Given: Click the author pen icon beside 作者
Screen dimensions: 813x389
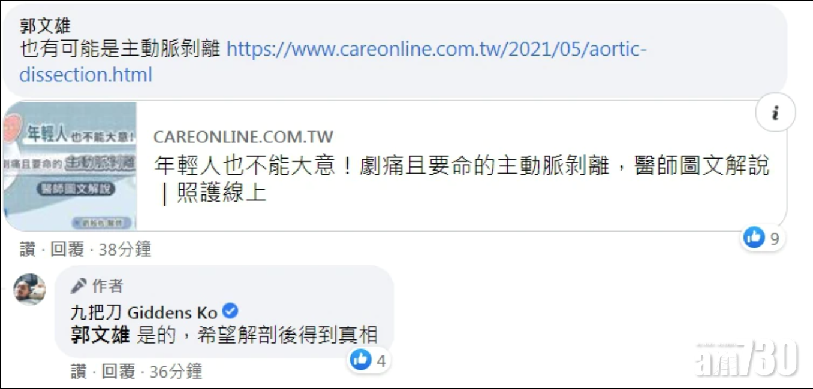Looking at the screenshot, I should coord(79,287).
